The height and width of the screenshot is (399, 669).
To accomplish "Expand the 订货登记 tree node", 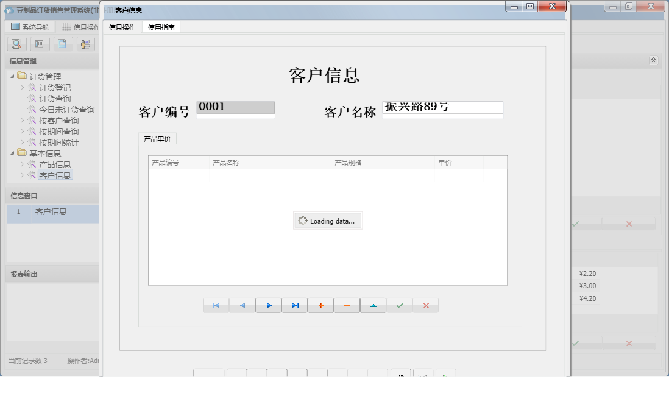I will [x=22, y=87].
